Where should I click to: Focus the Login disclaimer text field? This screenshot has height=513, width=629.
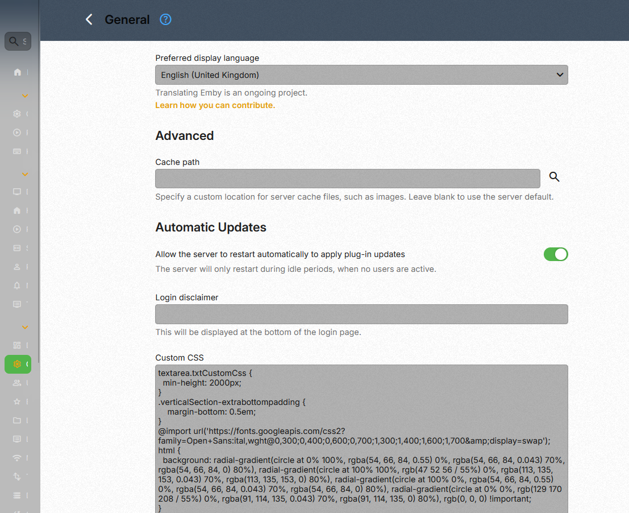(x=361, y=314)
